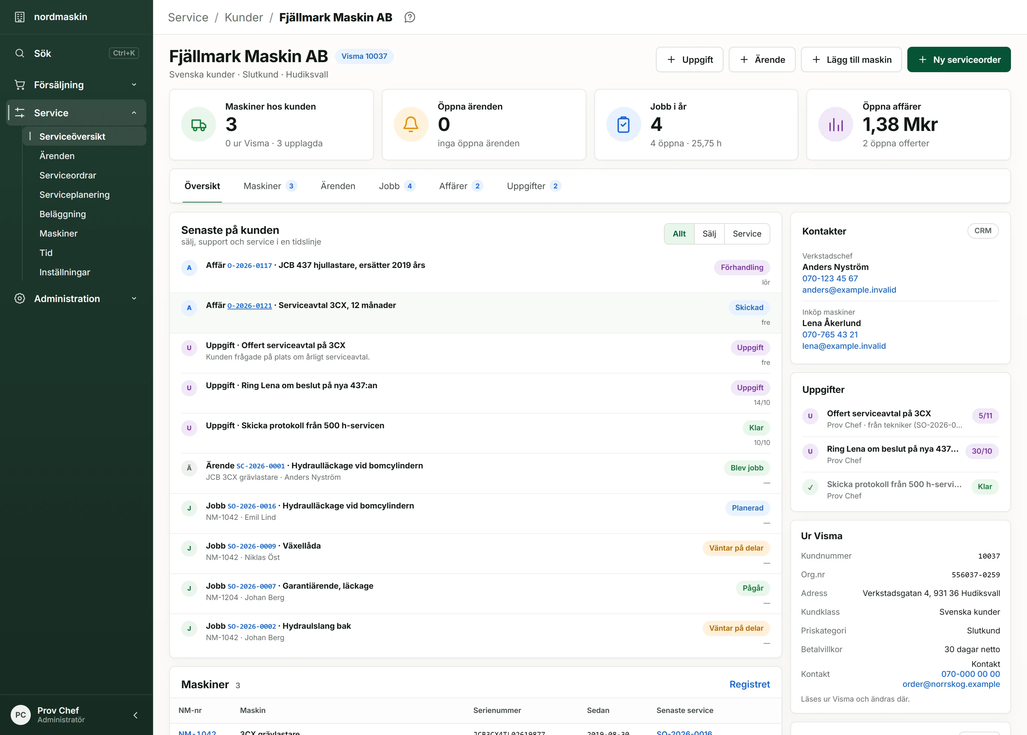This screenshot has height=735, width=1027.
Task: Click the Sök search field
Action: [76, 53]
